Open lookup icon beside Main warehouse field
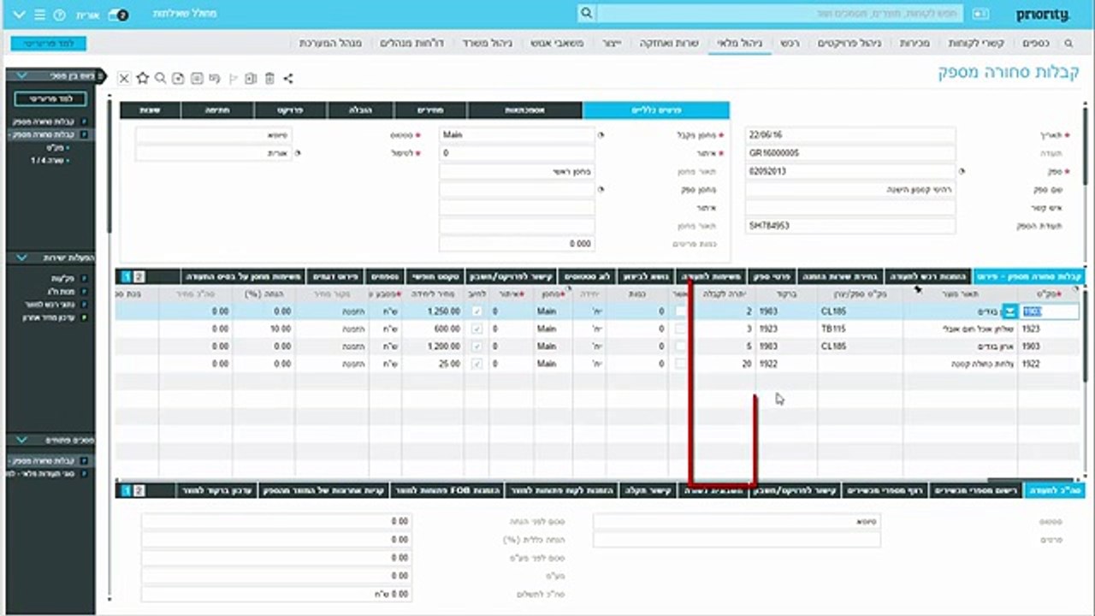The image size is (1095, 616). [601, 135]
